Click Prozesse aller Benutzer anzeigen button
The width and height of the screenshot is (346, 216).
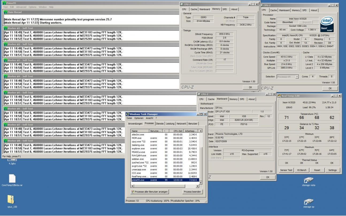(x=150, y=192)
